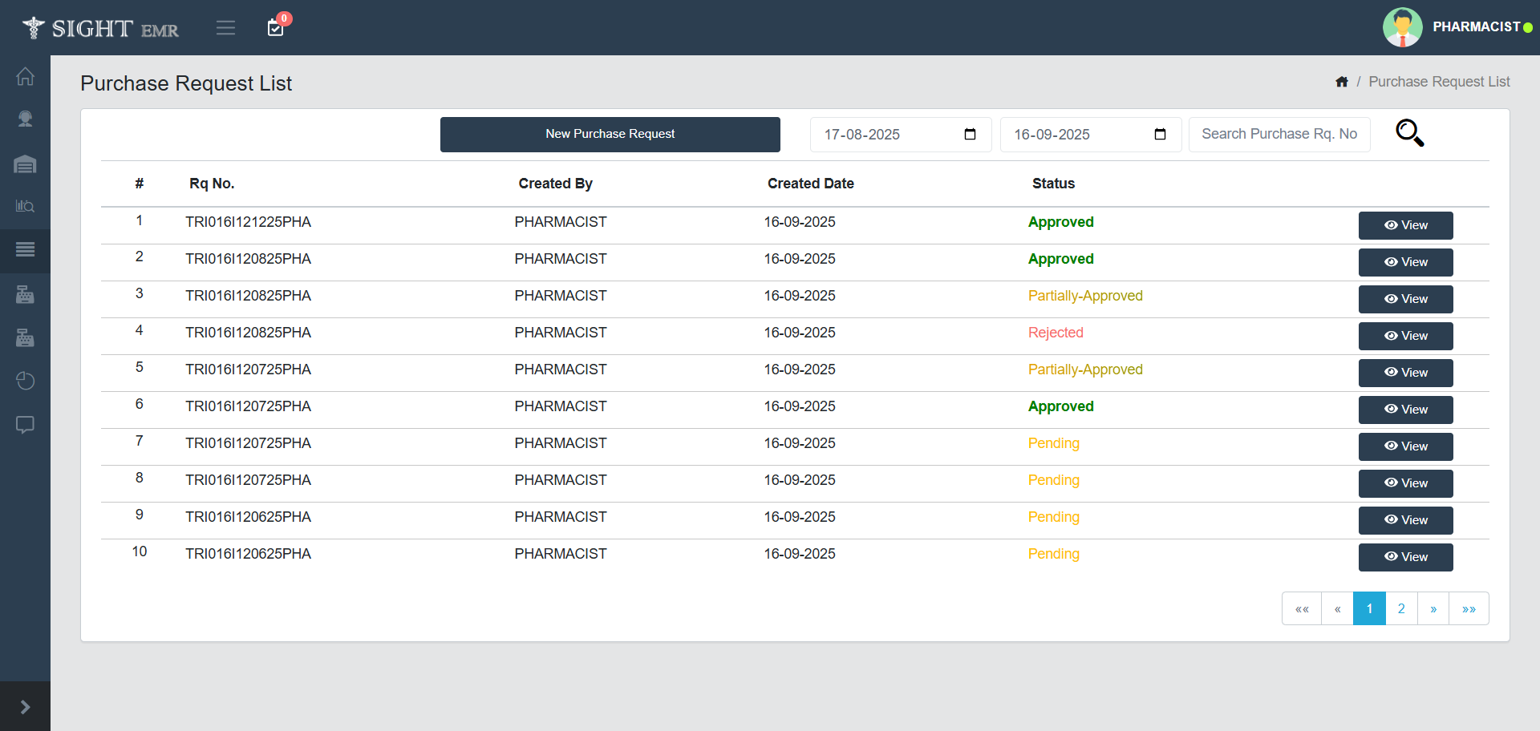Viewport: 1540px width, 731px height.
Task: Click the chat message sidebar icon
Action: pyautogui.click(x=25, y=424)
